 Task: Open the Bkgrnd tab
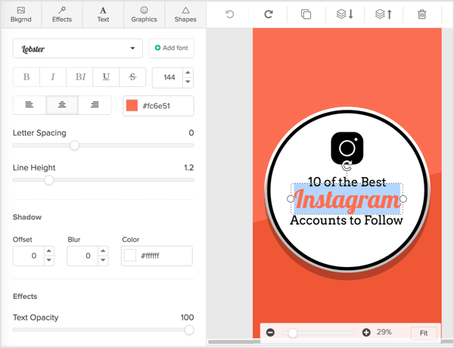(21, 14)
